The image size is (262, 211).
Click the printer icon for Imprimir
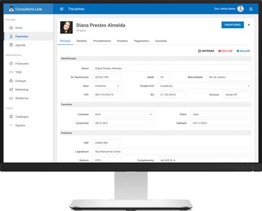pos(200,51)
